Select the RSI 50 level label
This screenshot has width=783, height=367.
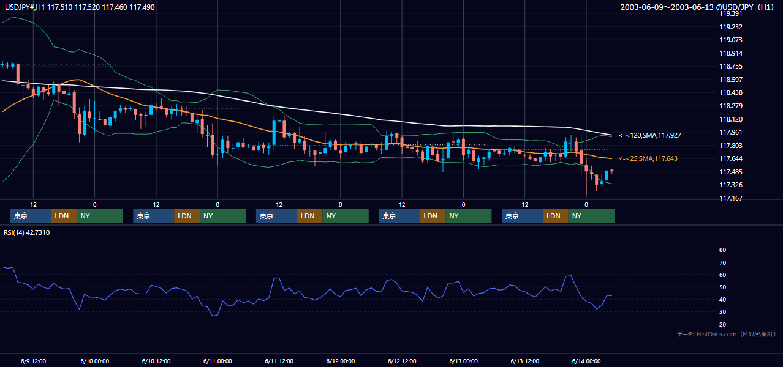[x=722, y=287]
